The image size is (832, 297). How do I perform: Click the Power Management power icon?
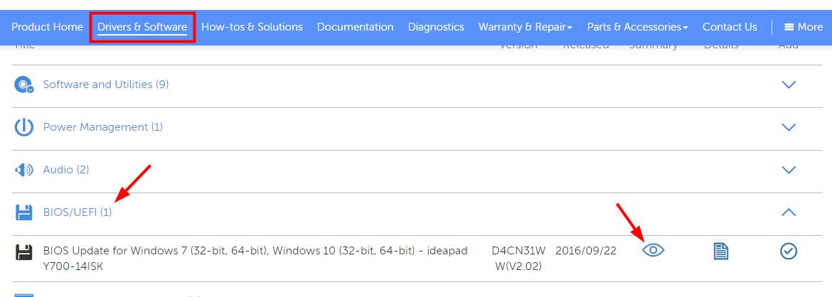24,127
